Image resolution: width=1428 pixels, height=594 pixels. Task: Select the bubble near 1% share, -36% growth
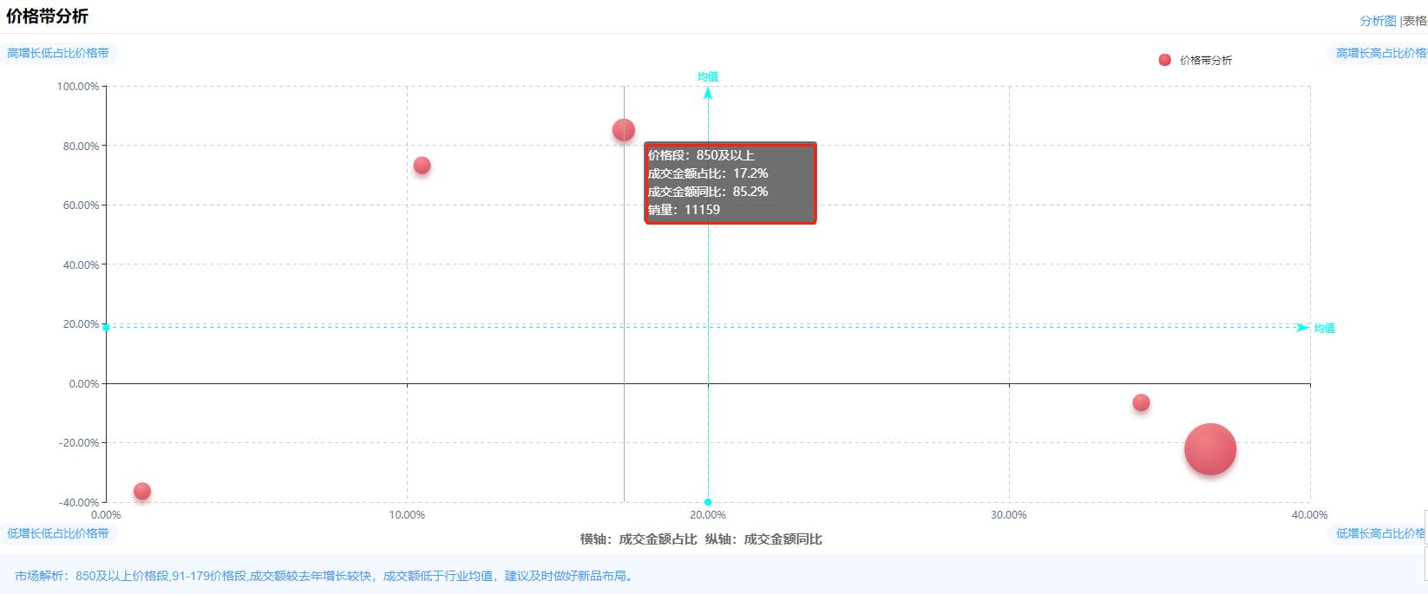(x=142, y=491)
